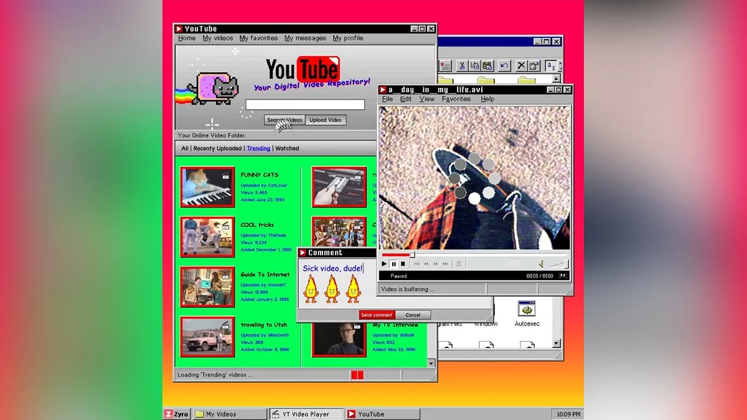Click the Play button in video player
Screen dimensions: 747x420
pyautogui.click(x=384, y=264)
